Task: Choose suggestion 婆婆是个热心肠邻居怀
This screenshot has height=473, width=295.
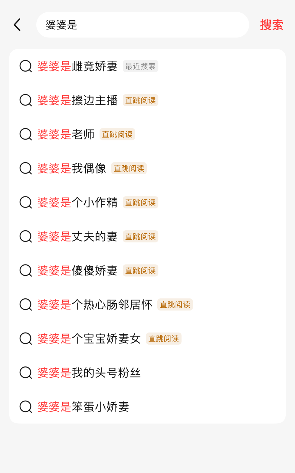Action: coord(95,304)
